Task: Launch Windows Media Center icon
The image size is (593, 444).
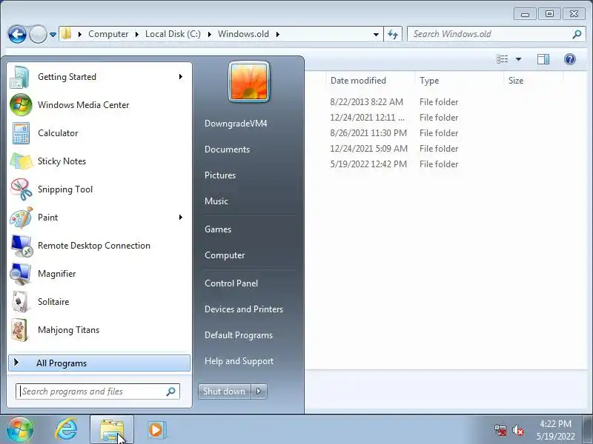Action: point(21,105)
